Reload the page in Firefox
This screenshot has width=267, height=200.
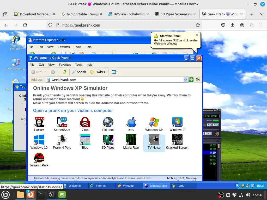(25, 25)
